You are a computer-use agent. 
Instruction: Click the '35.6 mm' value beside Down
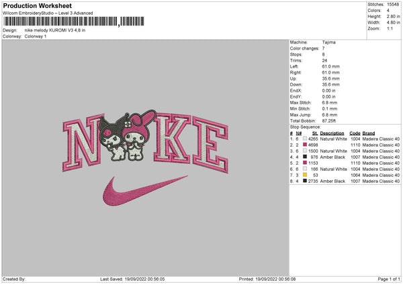coord(330,84)
